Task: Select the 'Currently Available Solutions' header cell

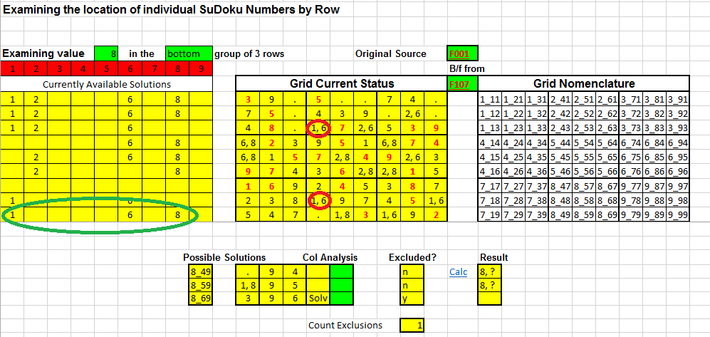Action: tap(106, 84)
